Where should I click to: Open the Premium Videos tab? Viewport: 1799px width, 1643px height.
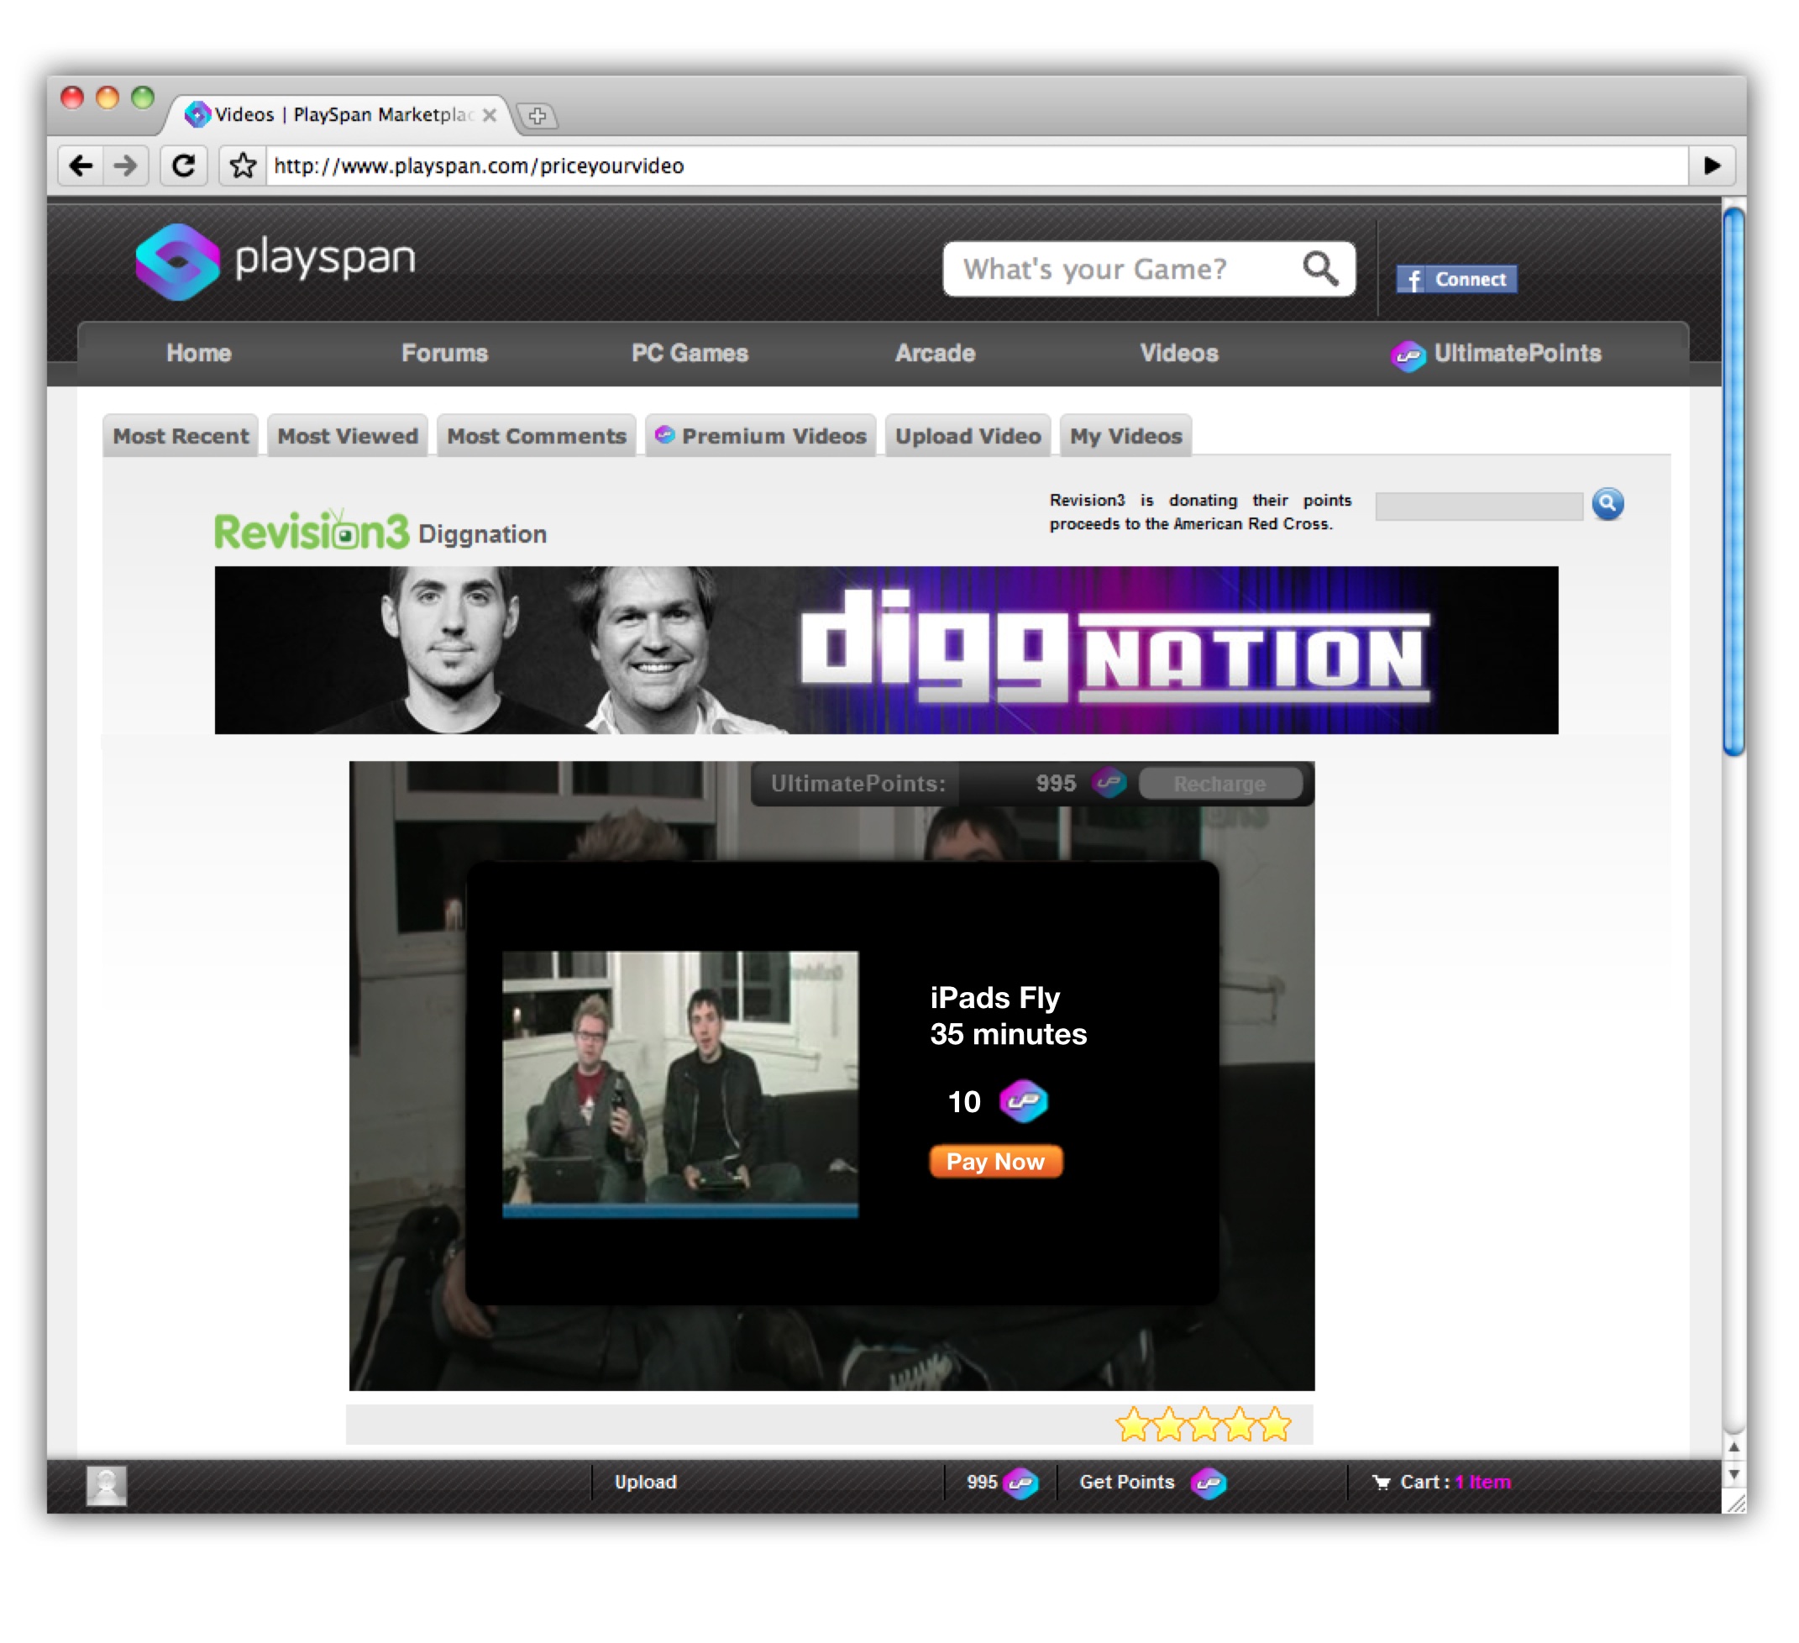tap(761, 437)
